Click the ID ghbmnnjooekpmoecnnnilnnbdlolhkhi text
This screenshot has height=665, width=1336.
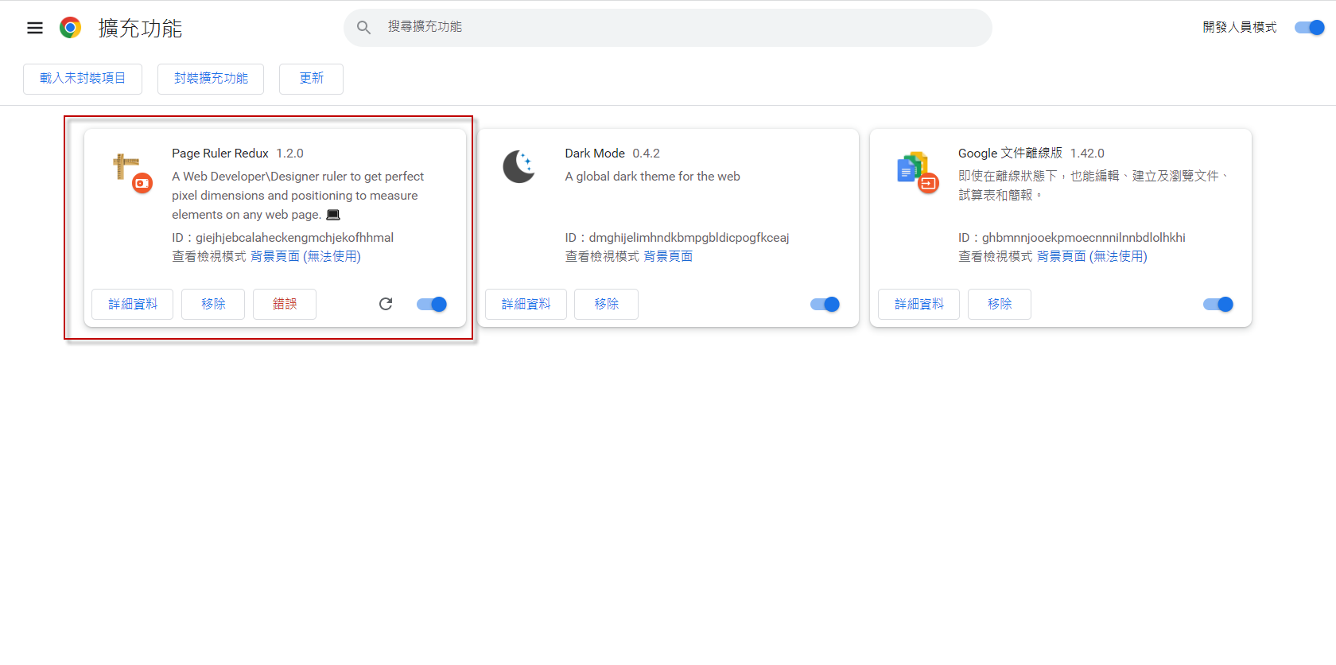(1072, 238)
